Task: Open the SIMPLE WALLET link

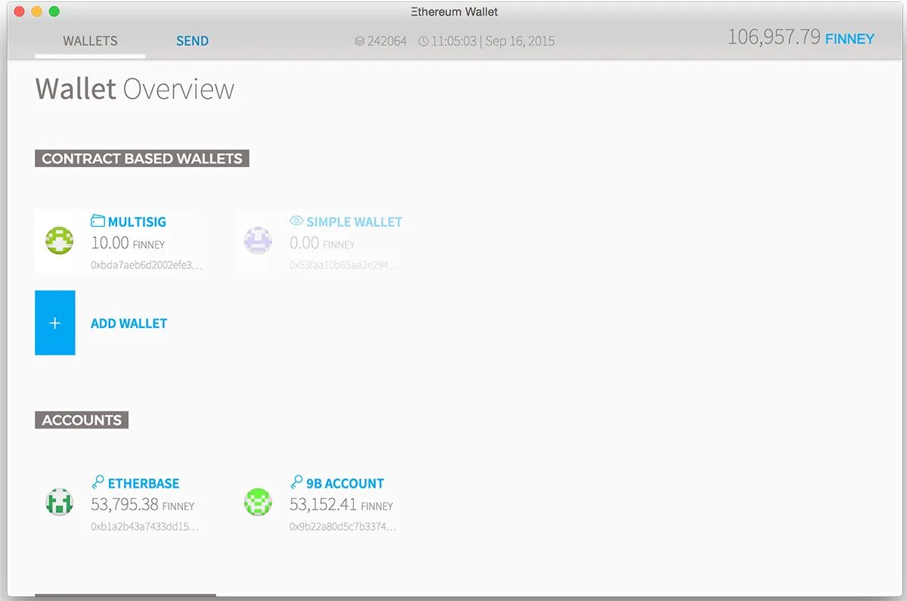Action: click(354, 222)
